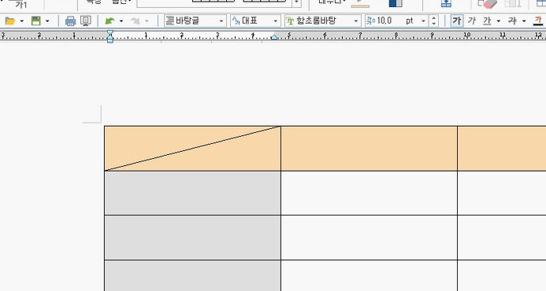Image resolution: width=546 pixels, height=291 pixels.
Task: Click the Open folder icon
Action: [9, 21]
